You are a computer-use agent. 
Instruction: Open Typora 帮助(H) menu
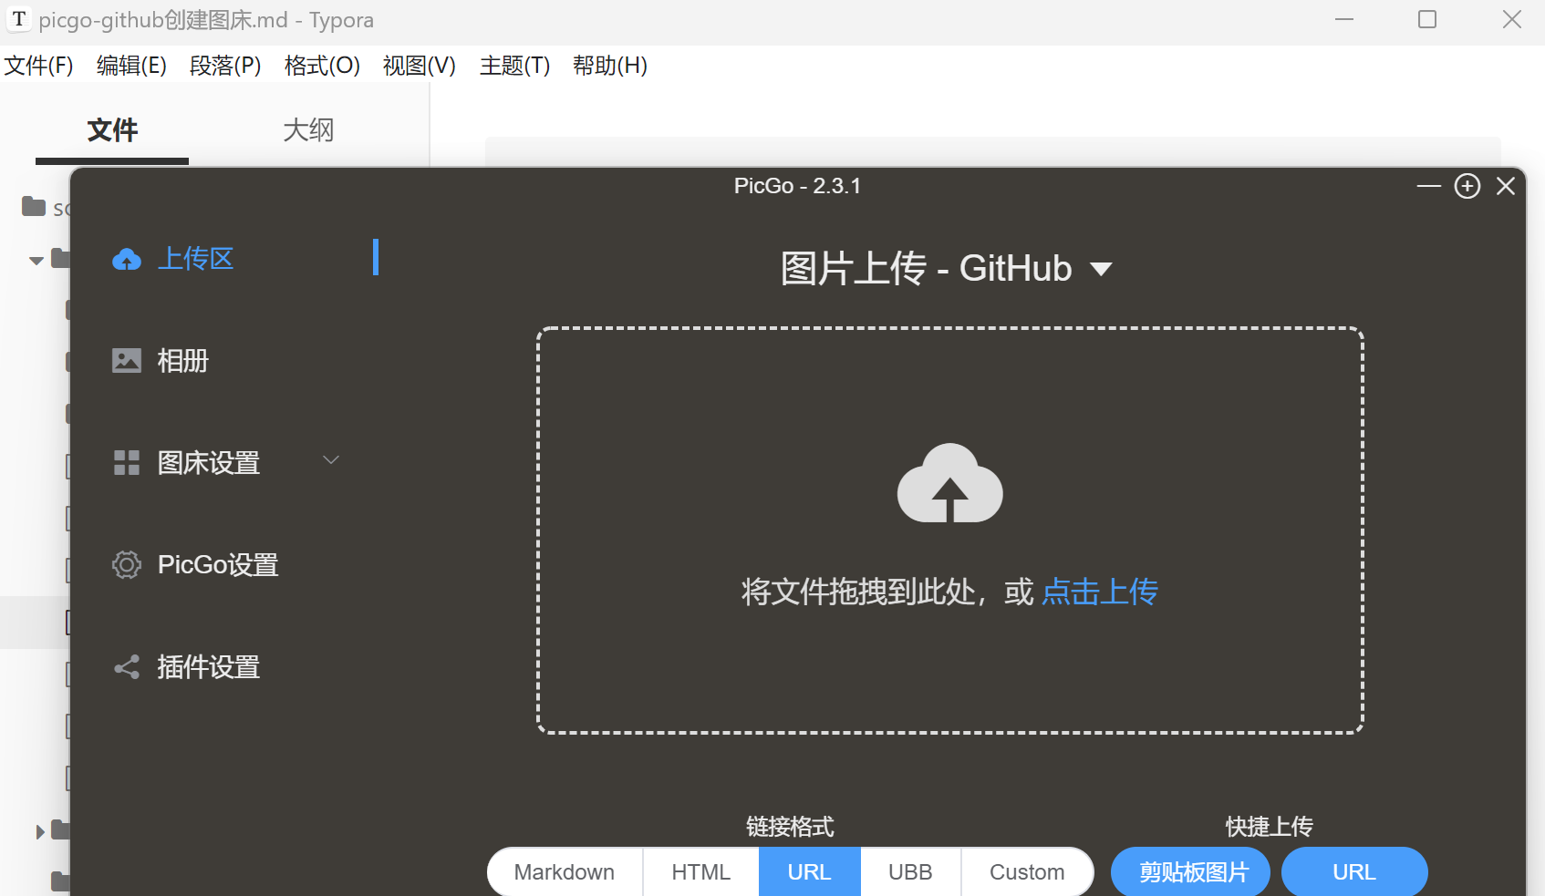(x=610, y=66)
